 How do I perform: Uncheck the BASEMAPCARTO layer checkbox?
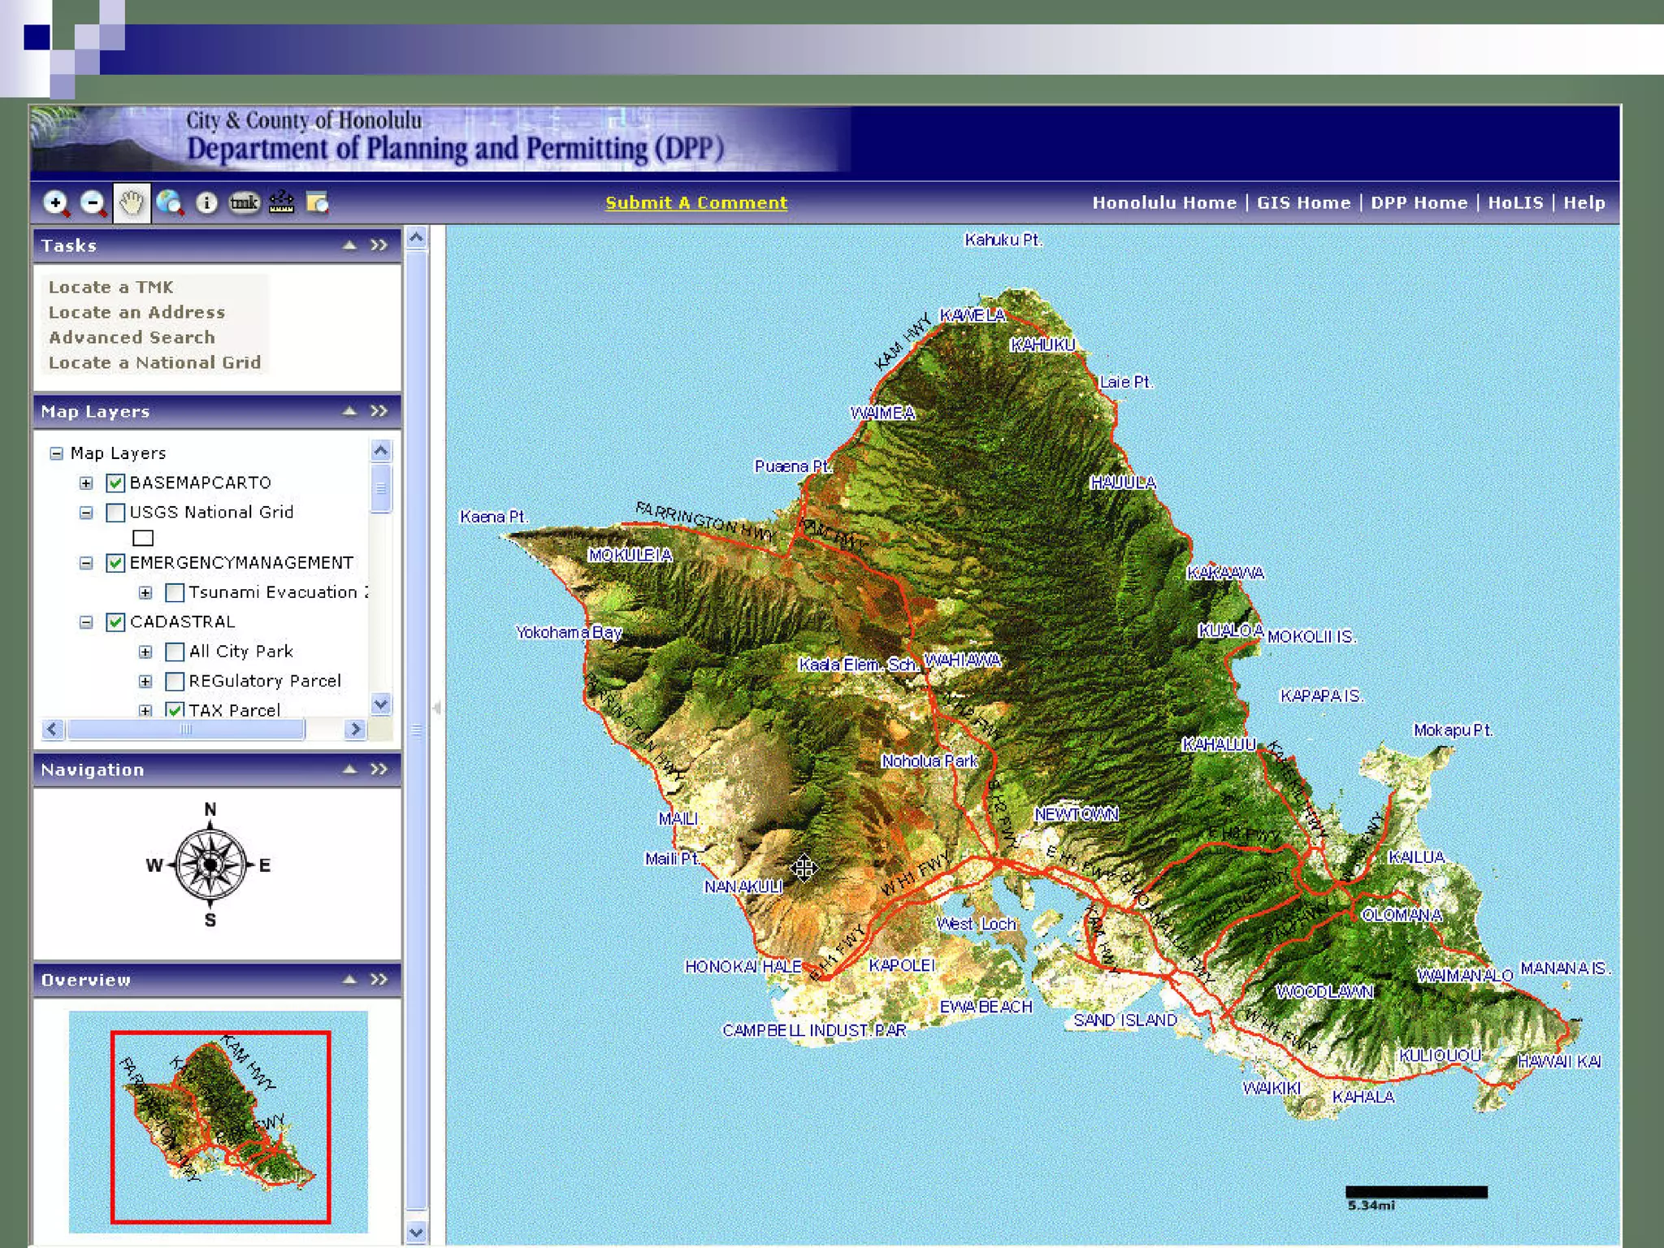pyautogui.click(x=115, y=483)
